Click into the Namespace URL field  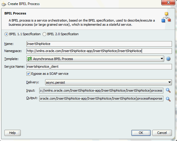99,51
